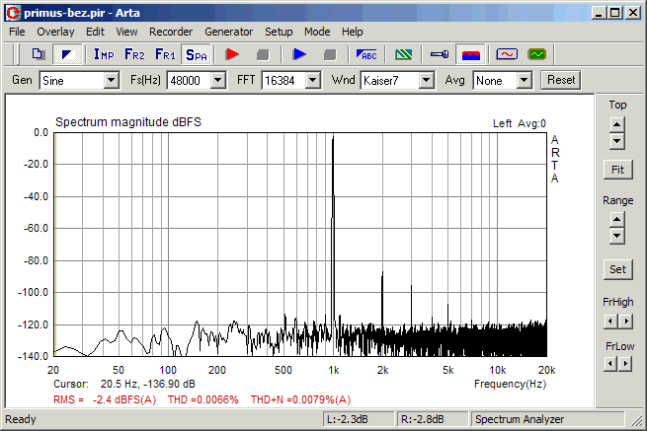Open the Avg averaging dropdown
This screenshot has width=647, height=431.
(x=524, y=80)
